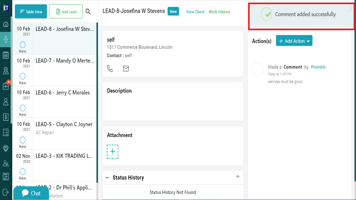
Task: Click the 'Today at 11:57 PM' timestamp
Action: pos(280,74)
